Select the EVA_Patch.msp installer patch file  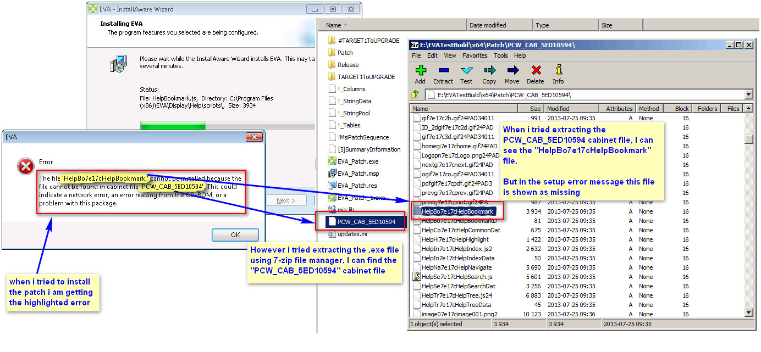(x=358, y=174)
